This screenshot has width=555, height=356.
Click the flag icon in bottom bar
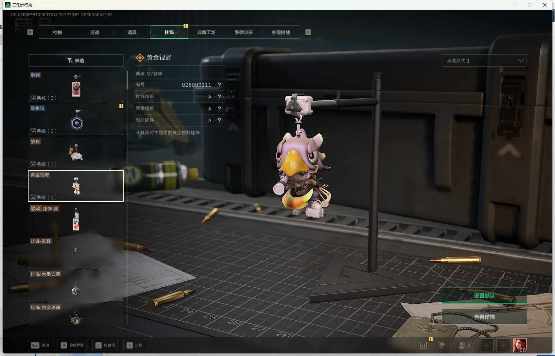pyautogui.click(x=441, y=345)
